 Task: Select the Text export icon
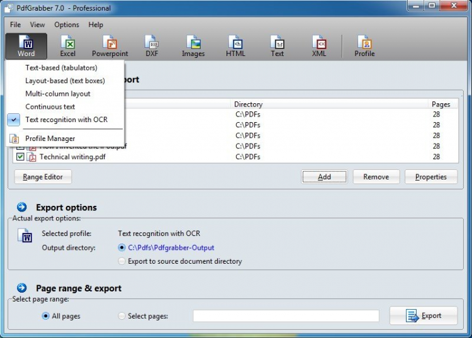tap(277, 46)
